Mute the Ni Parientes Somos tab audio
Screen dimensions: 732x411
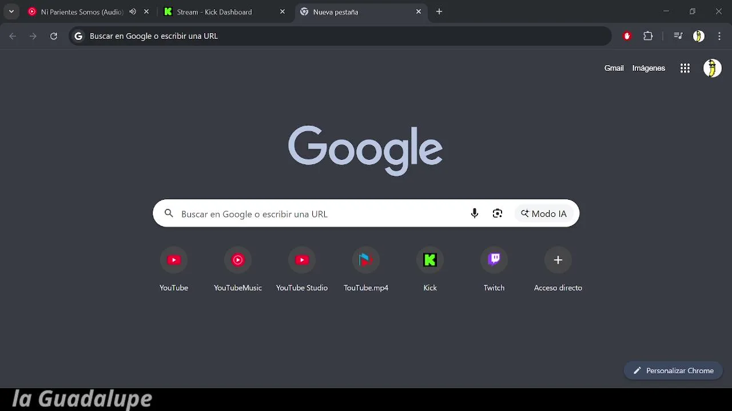click(133, 11)
